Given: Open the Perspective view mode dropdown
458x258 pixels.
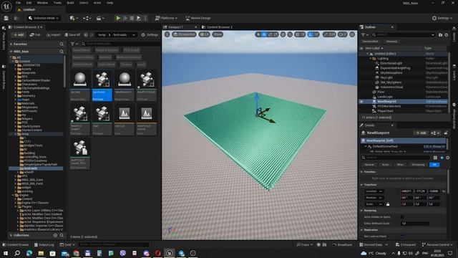Looking at the screenshot, I should pyautogui.click(x=184, y=34).
